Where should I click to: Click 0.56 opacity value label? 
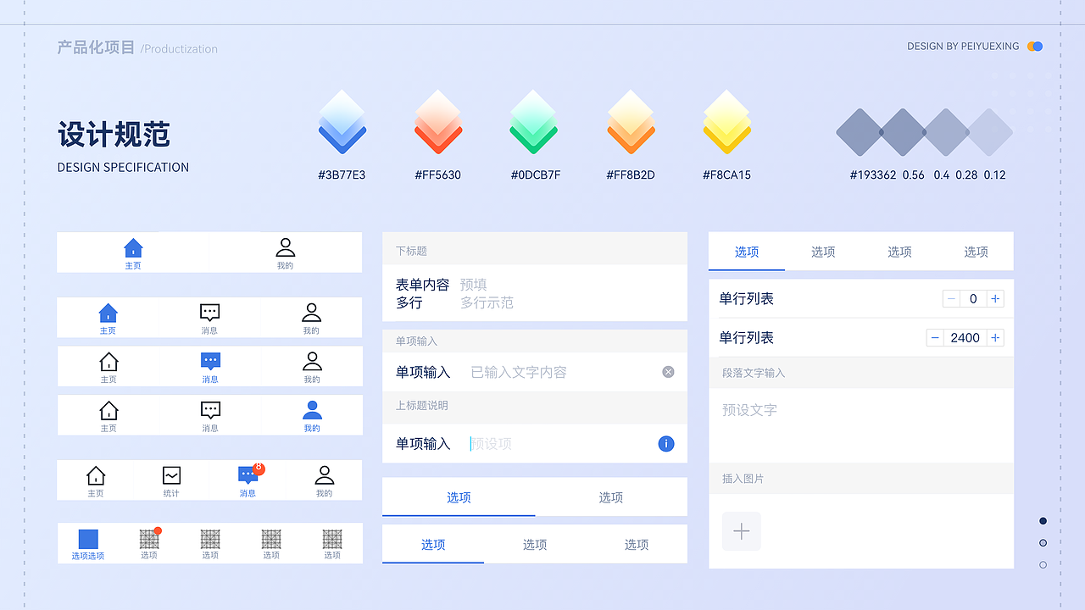pos(913,175)
